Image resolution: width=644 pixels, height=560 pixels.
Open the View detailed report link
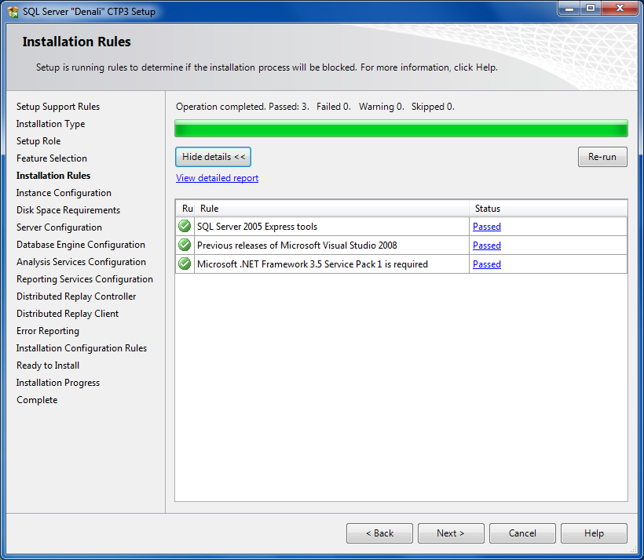217,178
